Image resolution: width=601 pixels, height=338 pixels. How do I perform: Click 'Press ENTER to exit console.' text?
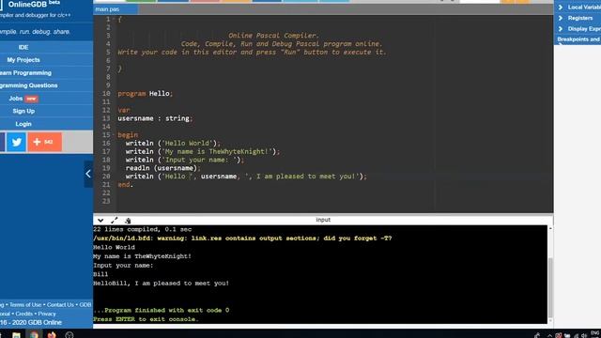pyautogui.click(x=146, y=319)
